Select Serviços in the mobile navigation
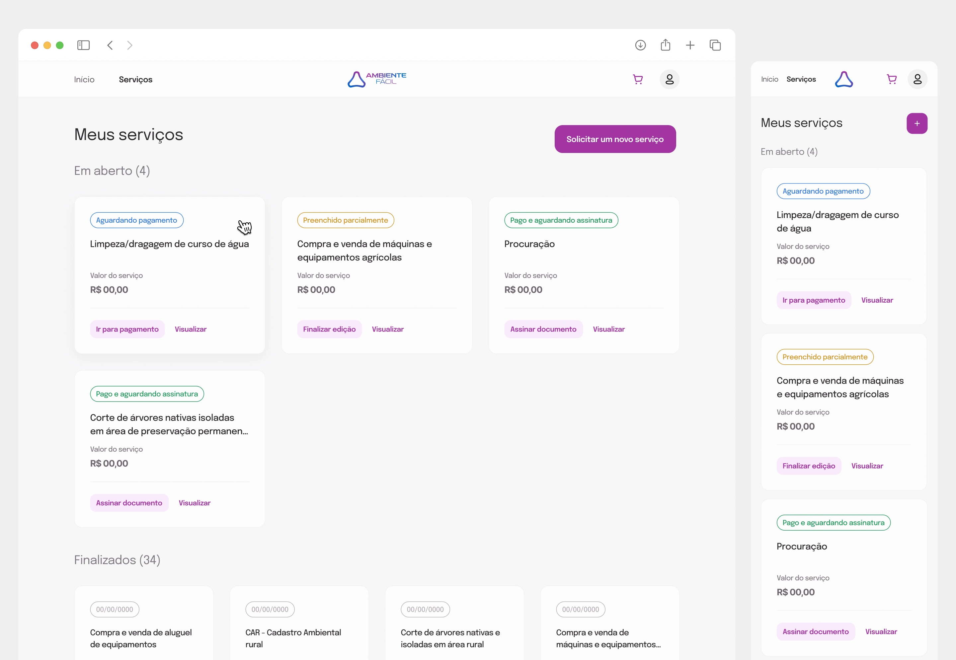 point(801,79)
